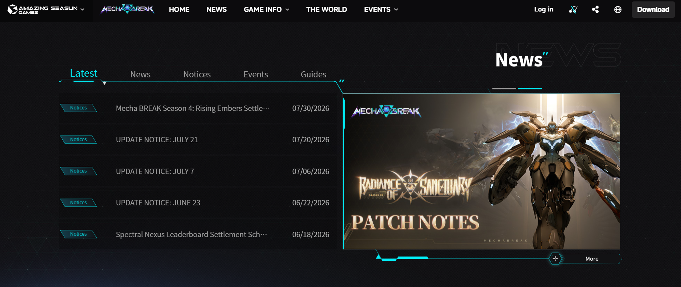Click the date 06/22/2026
Screen dimensions: 681x287
coord(311,203)
